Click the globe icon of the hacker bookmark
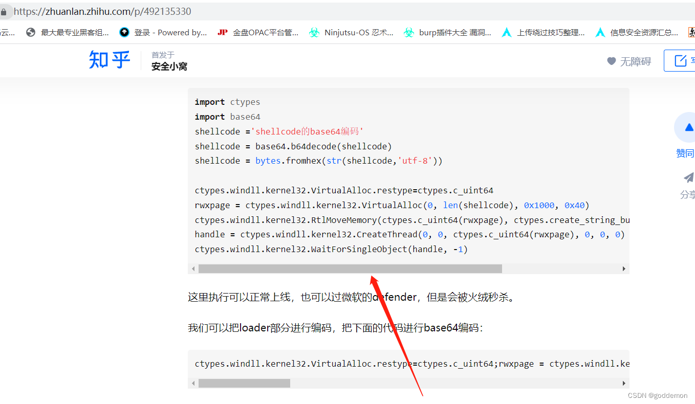 click(31, 32)
